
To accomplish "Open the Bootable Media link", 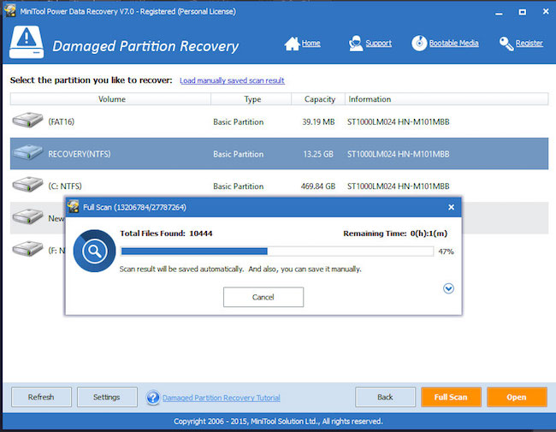I will point(453,44).
